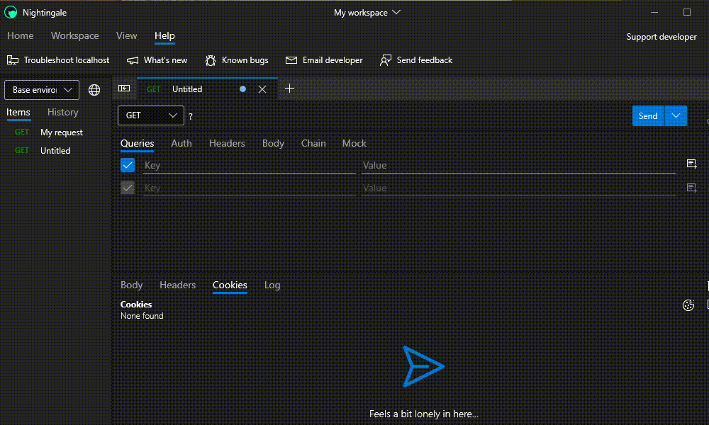Open the Mock tab
This screenshot has height=425, width=709.
(354, 143)
